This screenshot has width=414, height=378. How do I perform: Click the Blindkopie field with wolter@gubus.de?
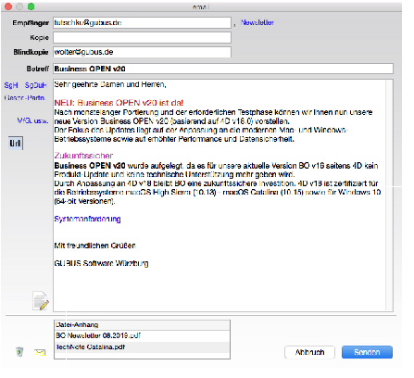[x=142, y=52]
